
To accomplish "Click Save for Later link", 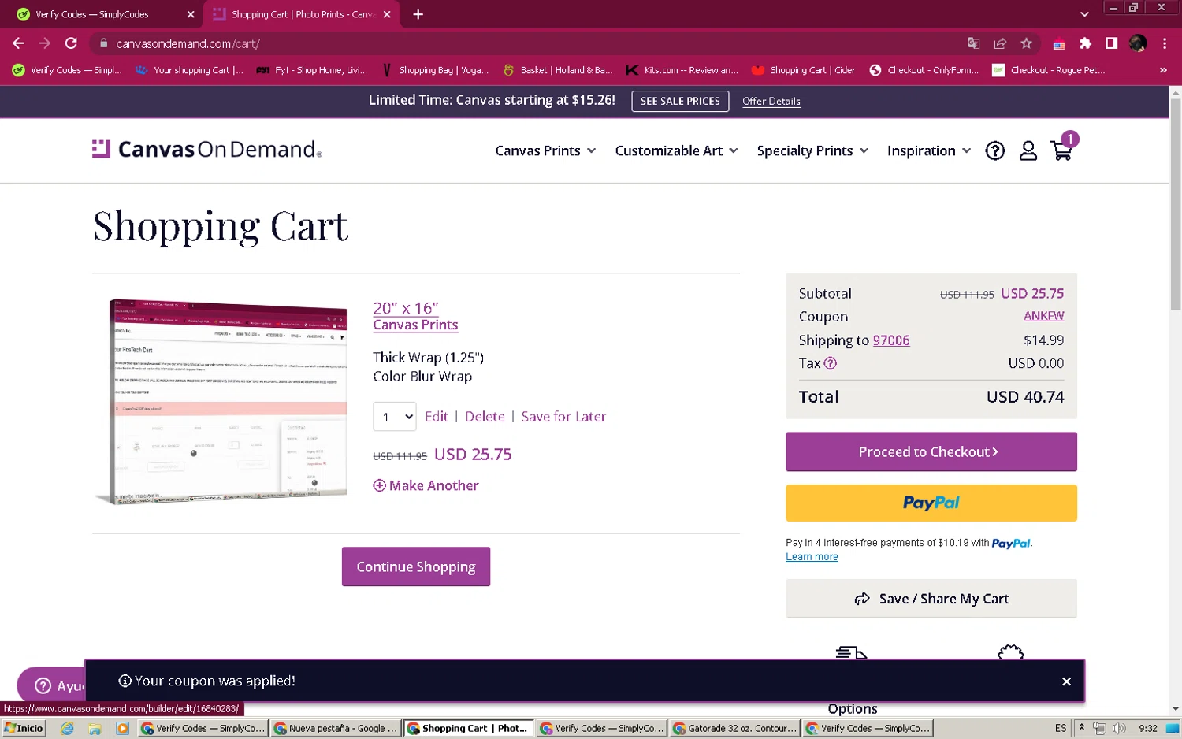I will pyautogui.click(x=563, y=417).
